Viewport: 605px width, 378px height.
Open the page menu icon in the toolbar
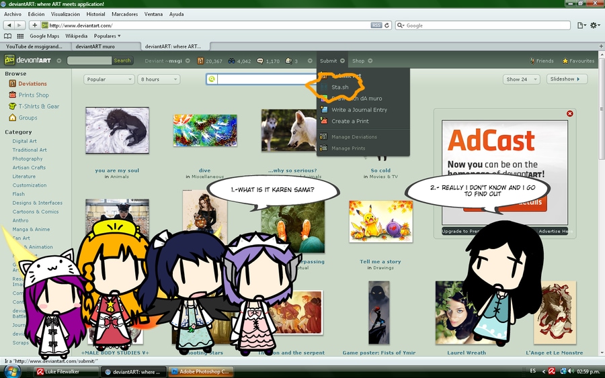[581, 25]
